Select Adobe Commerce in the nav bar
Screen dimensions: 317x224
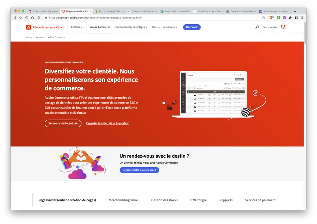coord(100,27)
